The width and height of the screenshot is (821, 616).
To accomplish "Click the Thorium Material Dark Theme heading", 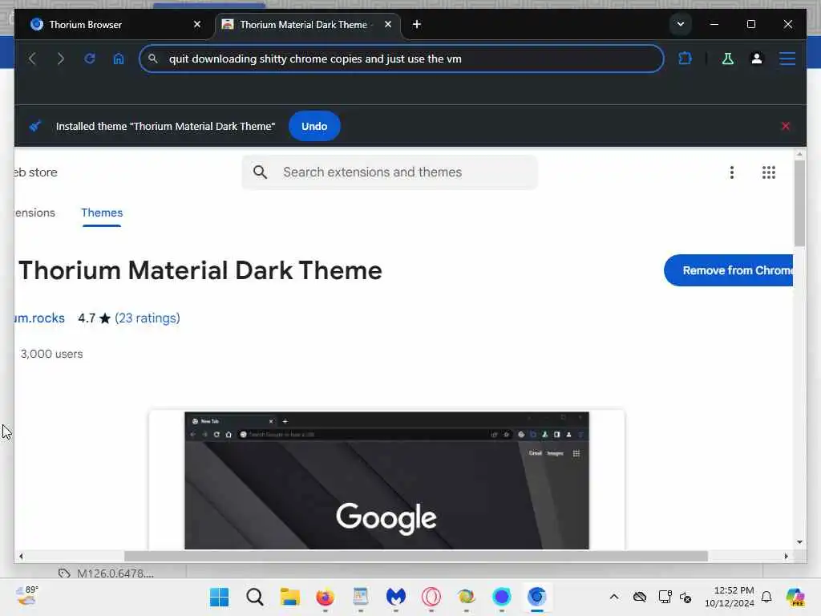I will pyautogui.click(x=200, y=271).
